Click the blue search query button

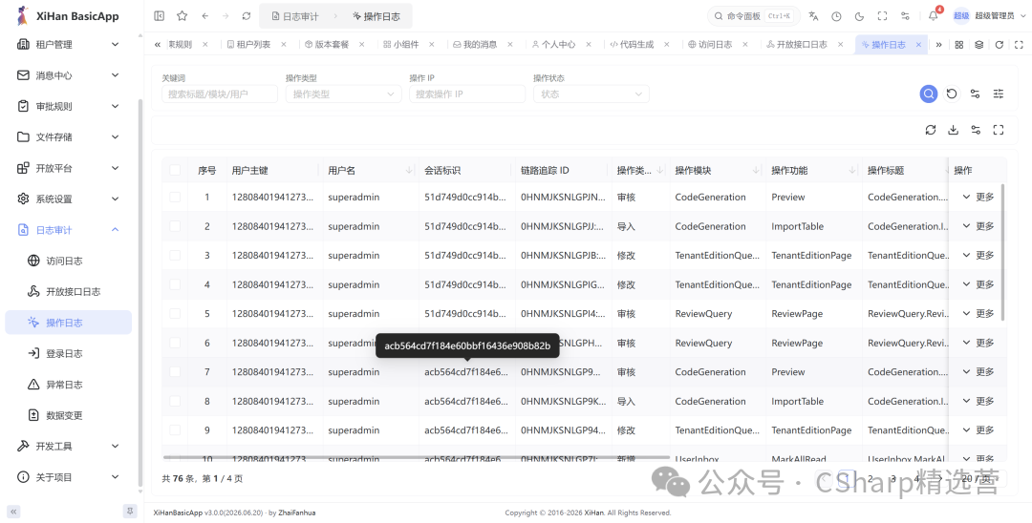tap(929, 94)
